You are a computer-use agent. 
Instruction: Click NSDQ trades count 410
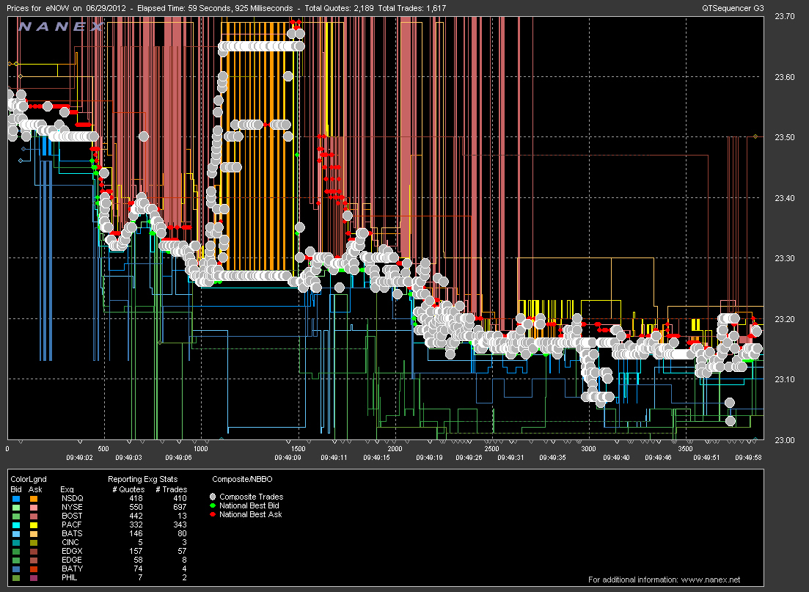pos(180,499)
